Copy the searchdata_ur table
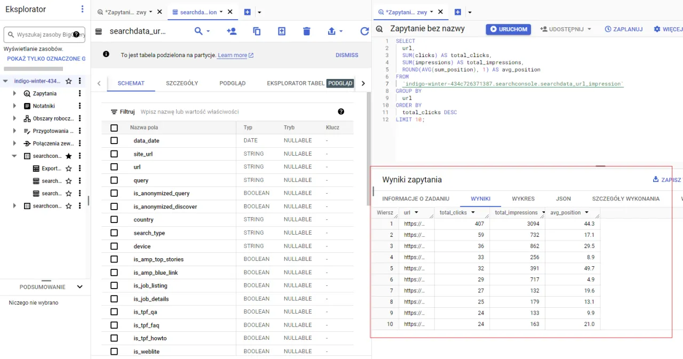 pyautogui.click(x=257, y=31)
